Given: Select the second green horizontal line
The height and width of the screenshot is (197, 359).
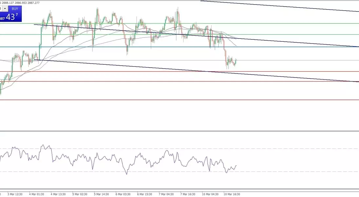Looking at the screenshot, I should pyautogui.click(x=295, y=34).
